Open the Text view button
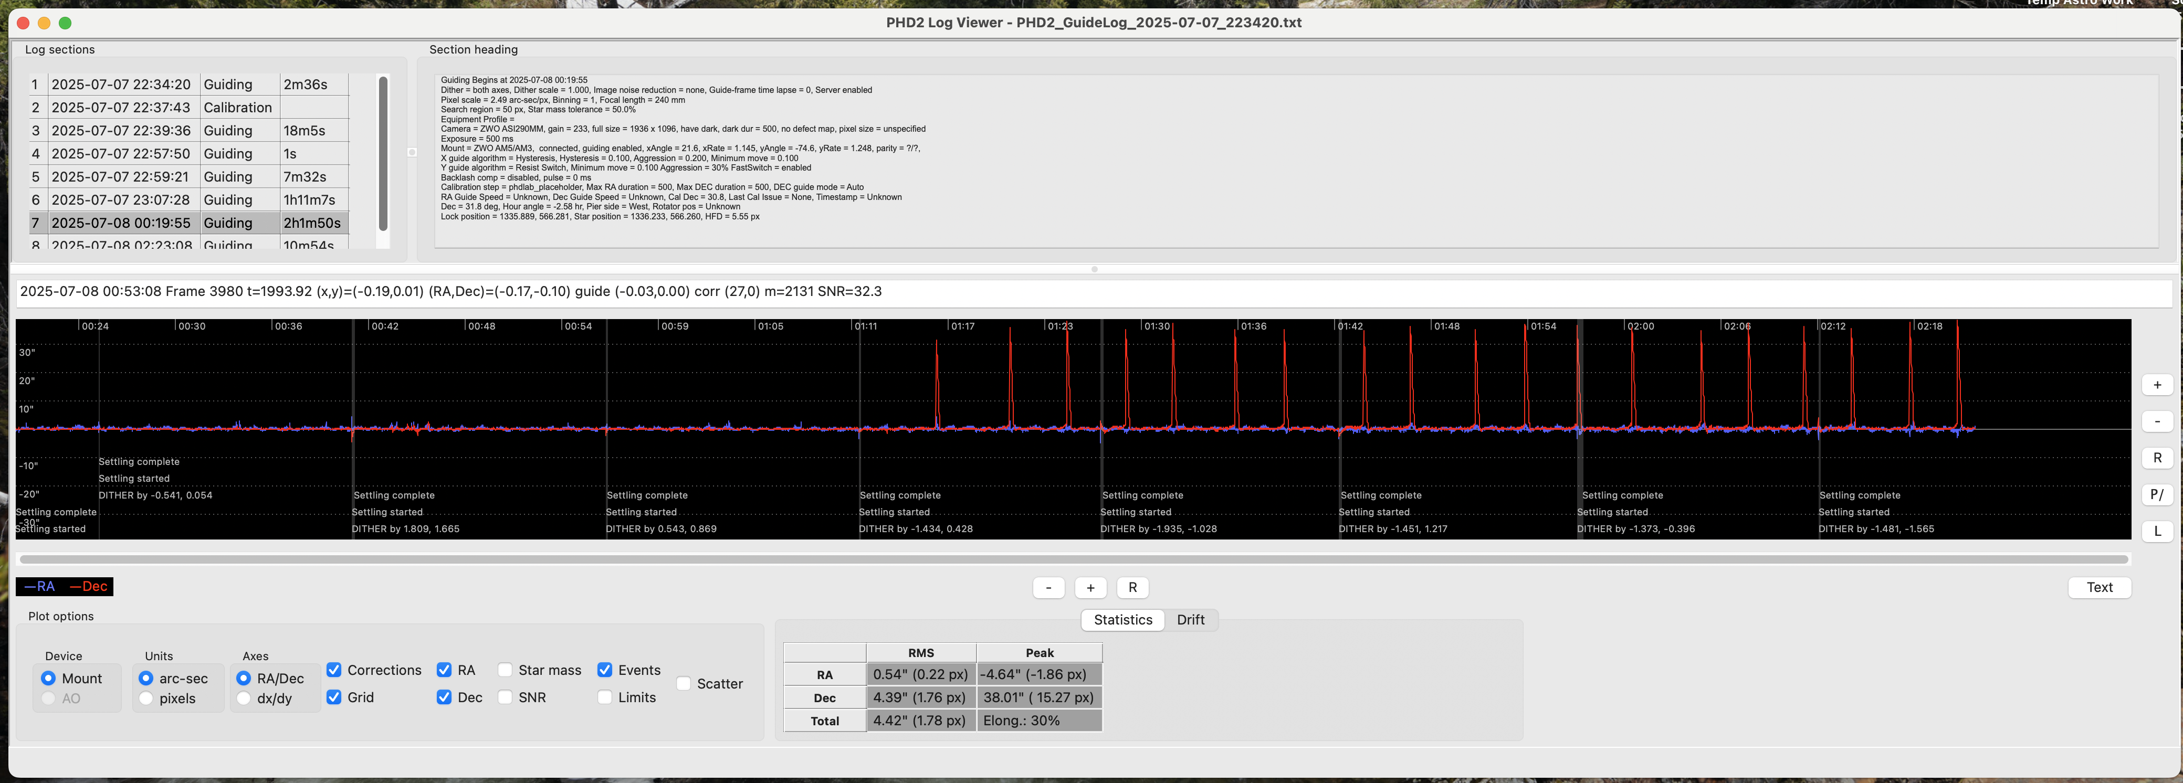Screen dimensions: 2183x783 2099,587
